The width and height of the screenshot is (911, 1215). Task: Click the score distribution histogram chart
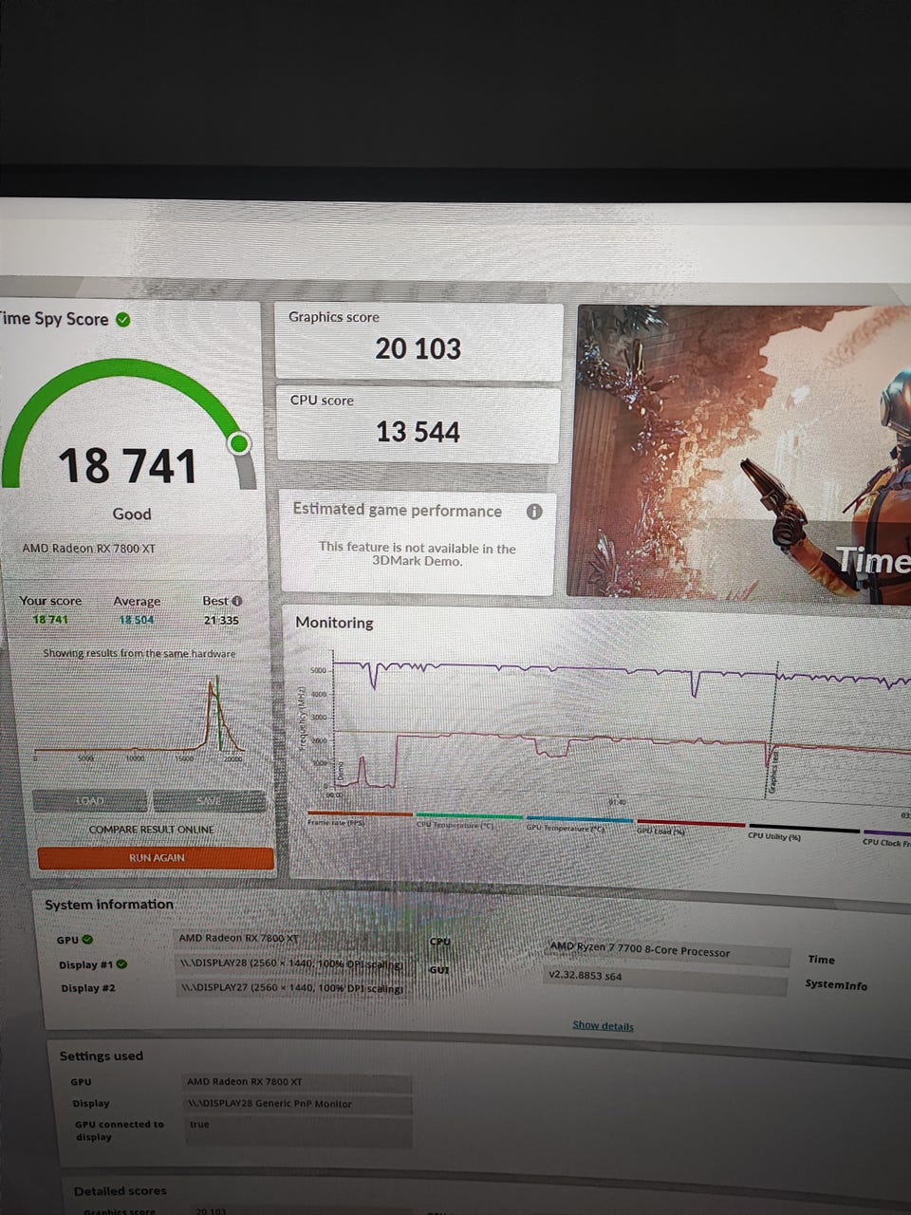[x=138, y=717]
